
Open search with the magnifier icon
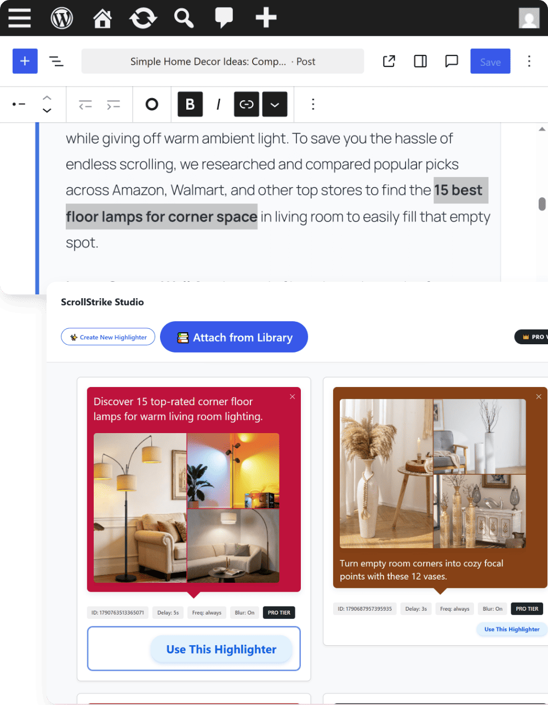[x=184, y=18]
